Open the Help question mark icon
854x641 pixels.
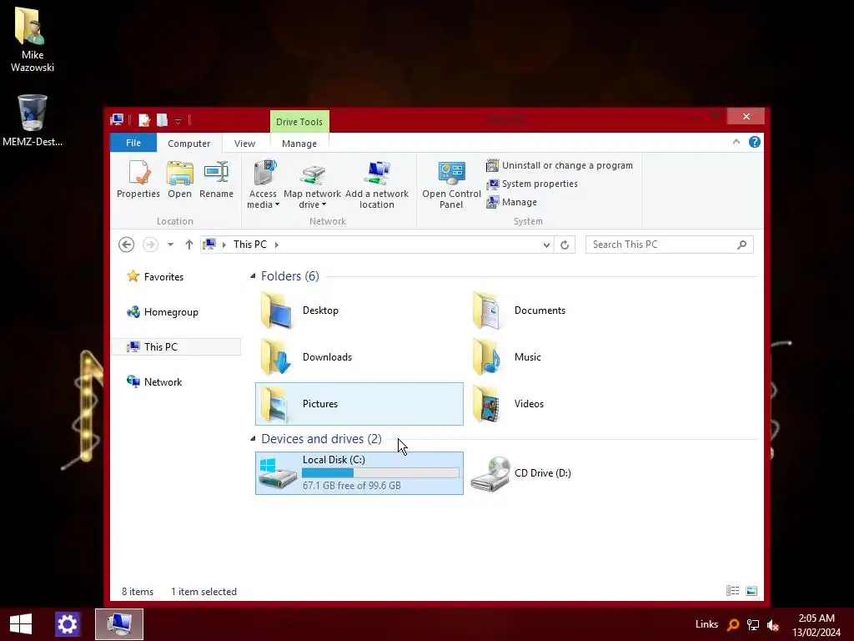(x=754, y=142)
